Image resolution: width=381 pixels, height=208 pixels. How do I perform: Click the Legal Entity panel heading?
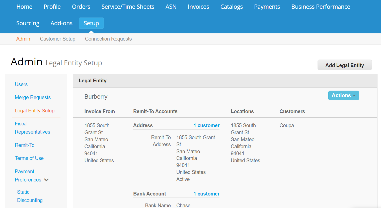pyautogui.click(x=93, y=81)
